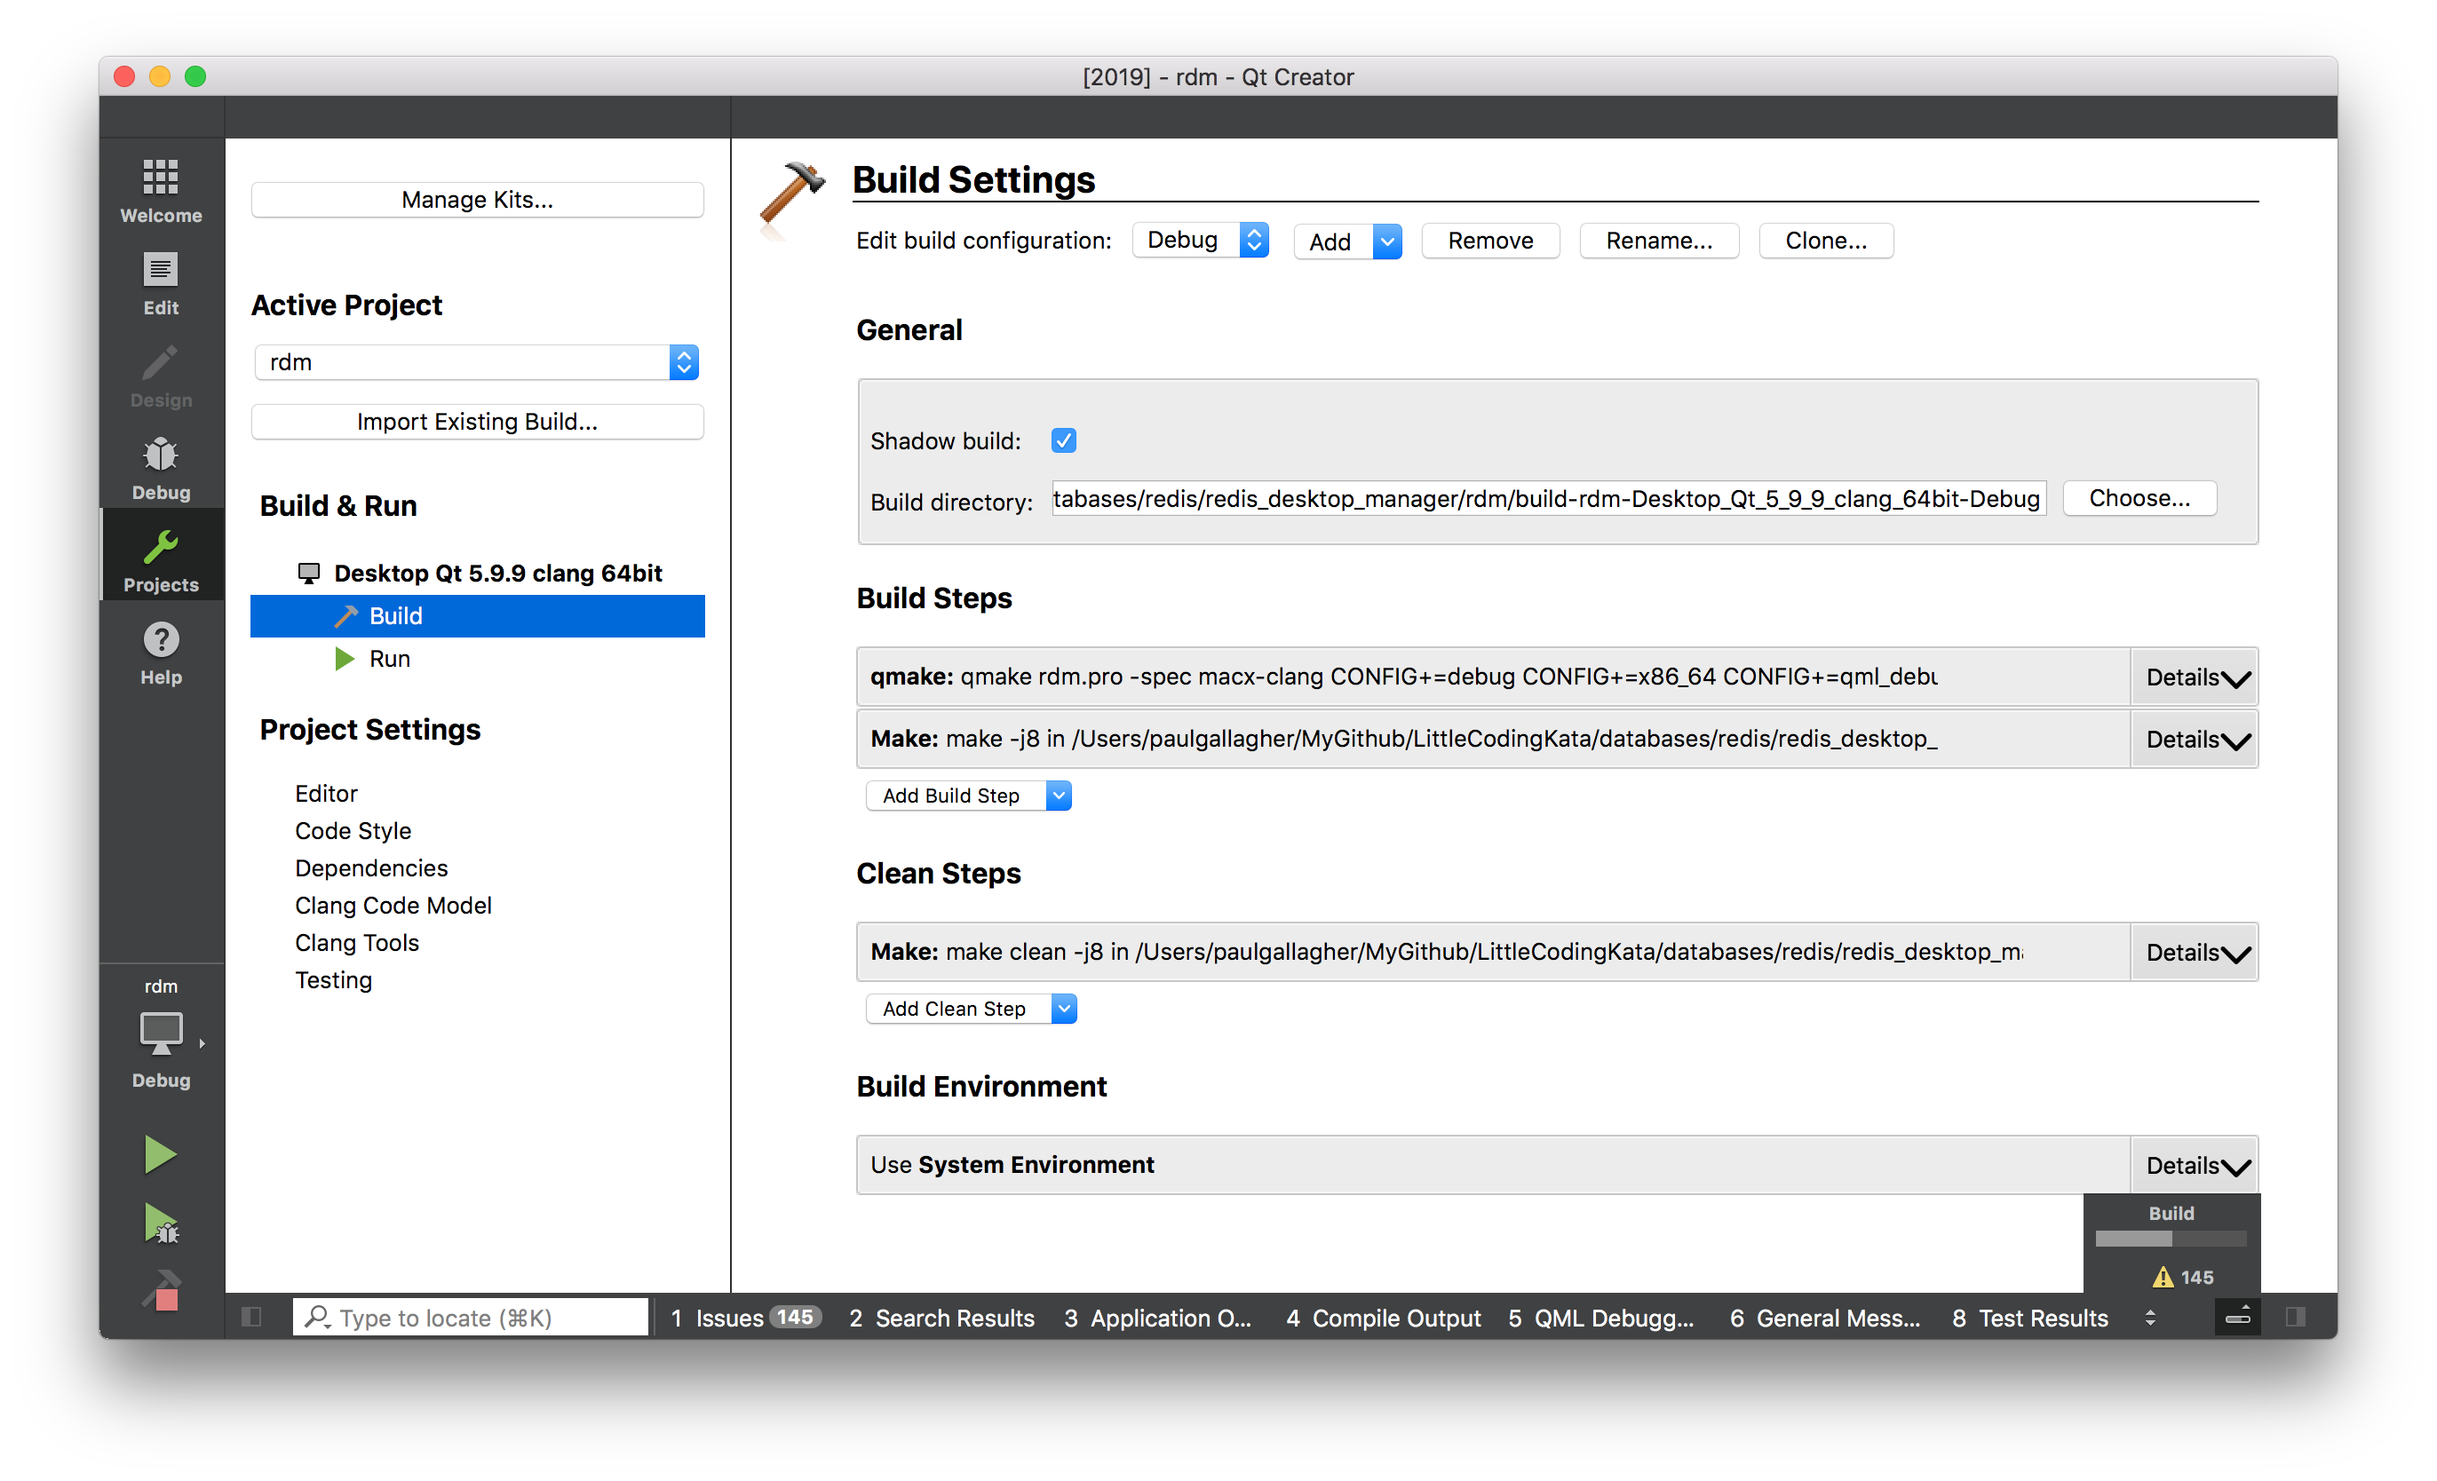Open the General Messages pane
The width and height of the screenshot is (2437, 1481).
pos(1825,1318)
